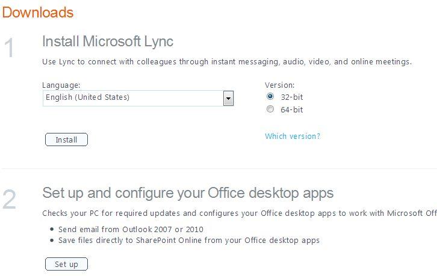Click the large step number 2
The width and height of the screenshot is (437, 276).
(x=9, y=200)
